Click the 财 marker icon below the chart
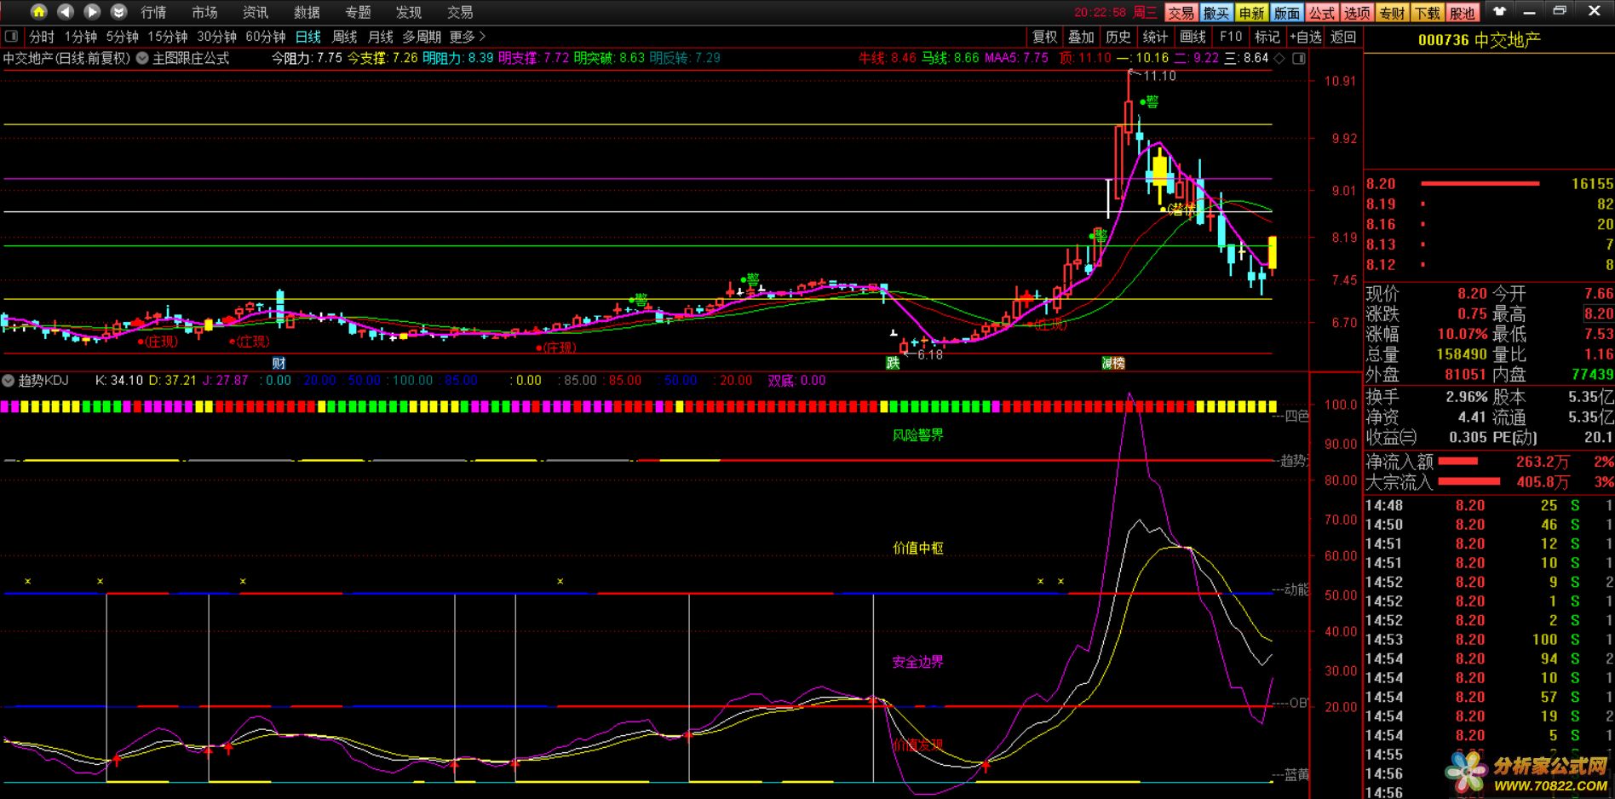 [279, 363]
